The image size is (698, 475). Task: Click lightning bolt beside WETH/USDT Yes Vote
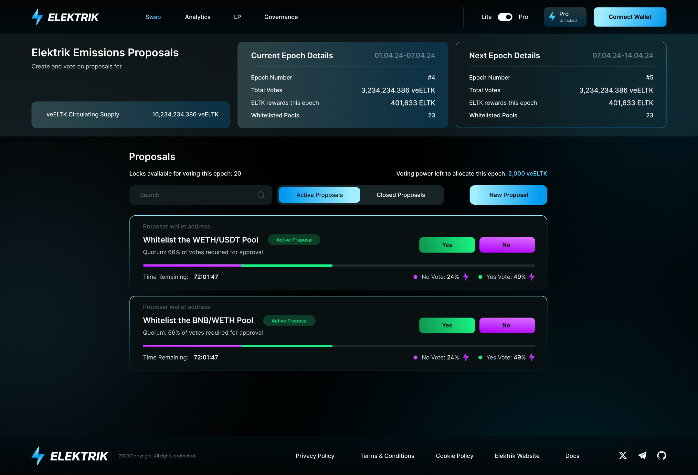pyautogui.click(x=532, y=277)
